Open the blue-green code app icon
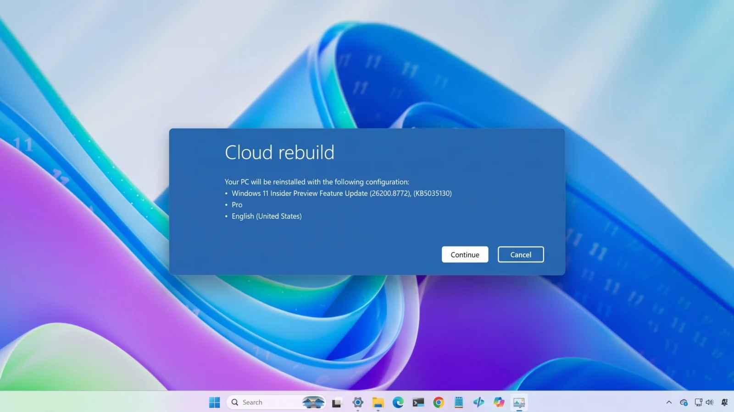The height and width of the screenshot is (412, 734). click(x=479, y=402)
